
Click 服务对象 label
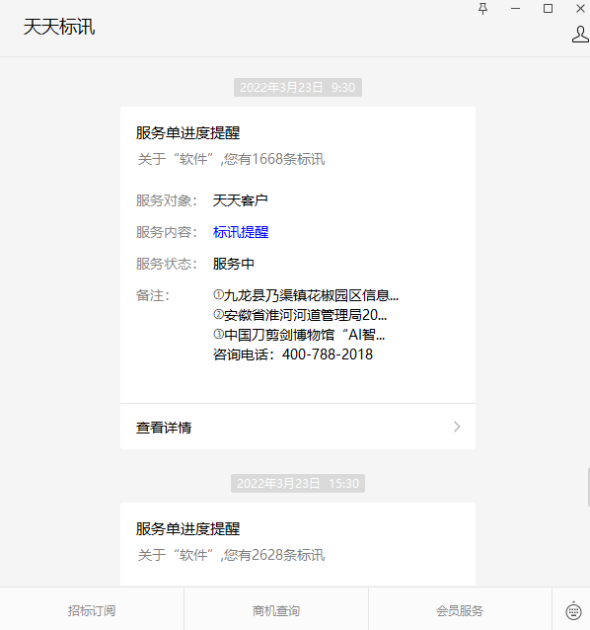[167, 200]
